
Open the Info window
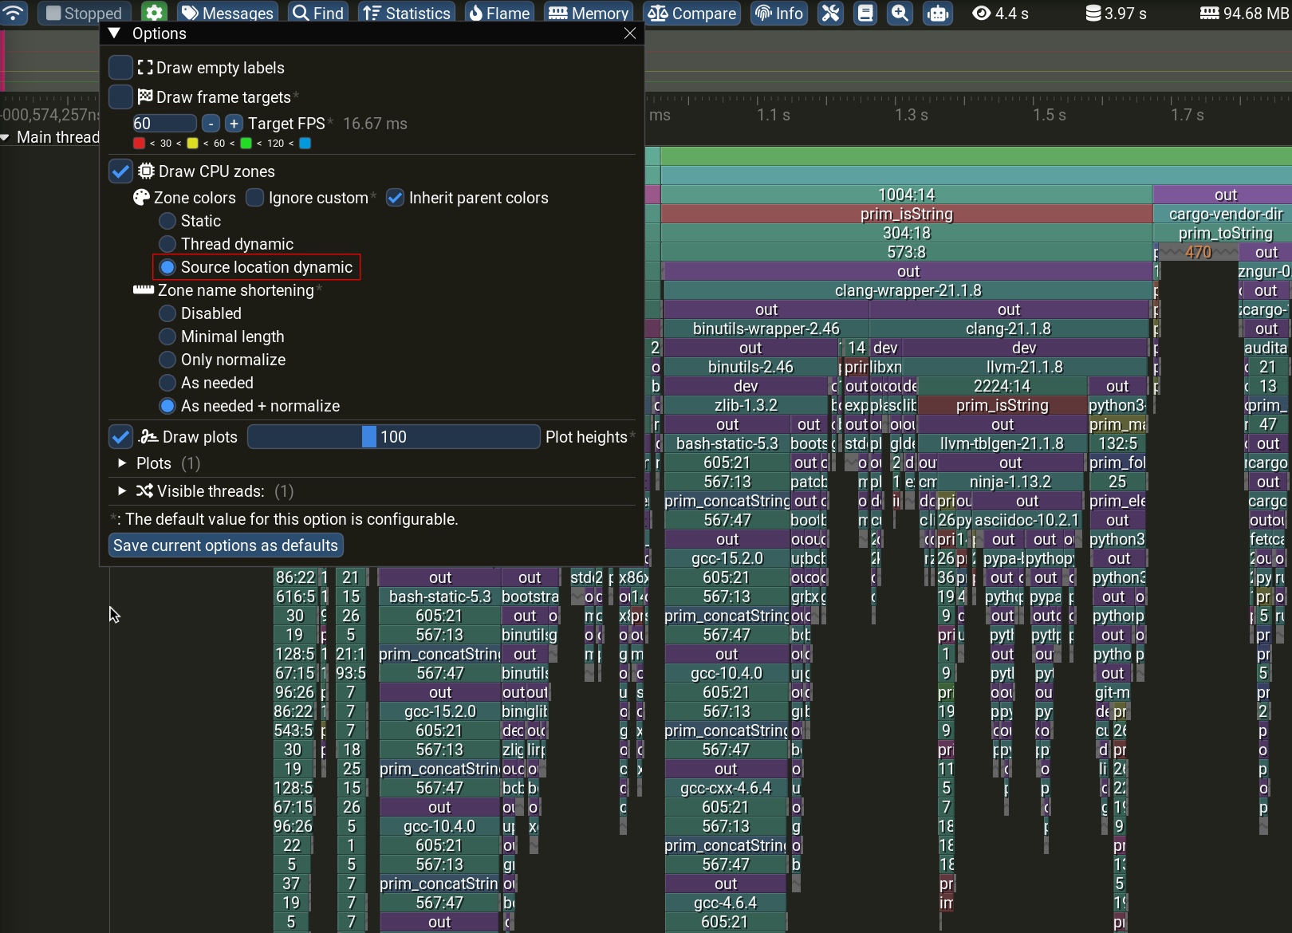pos(778,13)
